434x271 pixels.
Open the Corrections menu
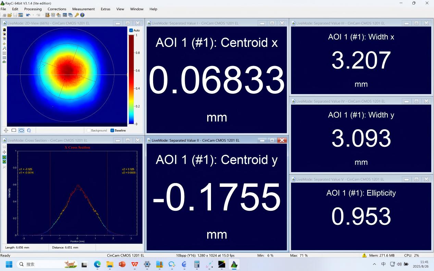57,9
